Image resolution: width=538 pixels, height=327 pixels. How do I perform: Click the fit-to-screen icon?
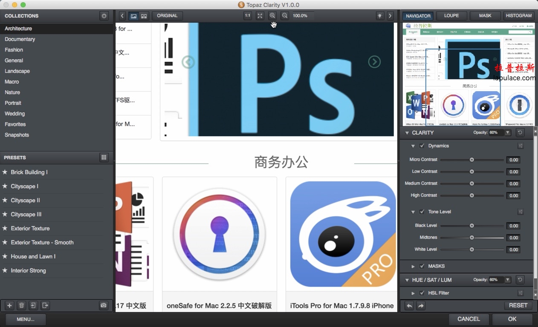[260, 15]
